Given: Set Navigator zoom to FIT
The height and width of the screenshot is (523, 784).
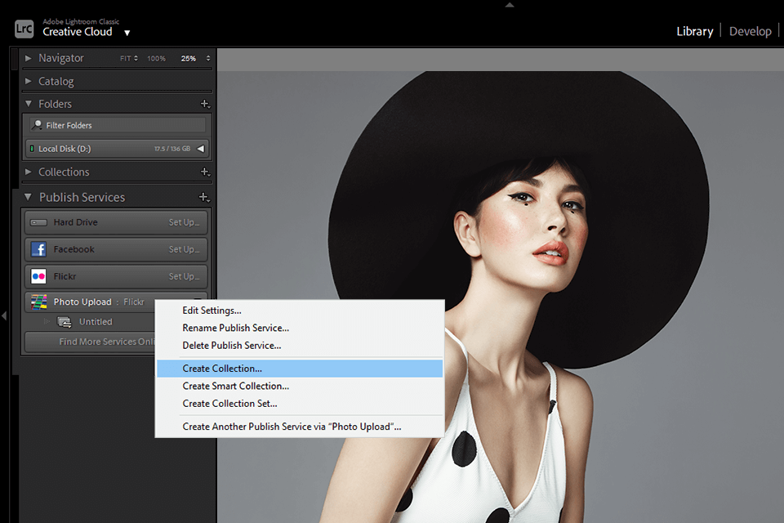Looking at the screenshot, I should click(x=125, y=59).
